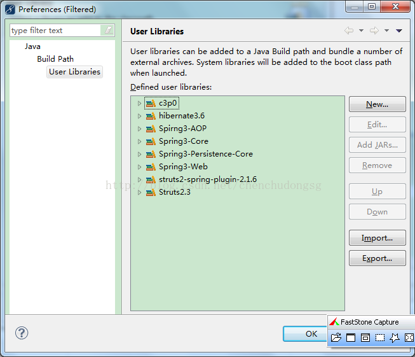Image resolution: width=415 pixels, height=357 pixels.
Task: Click the Down button
Action: [x=377, y=212]
